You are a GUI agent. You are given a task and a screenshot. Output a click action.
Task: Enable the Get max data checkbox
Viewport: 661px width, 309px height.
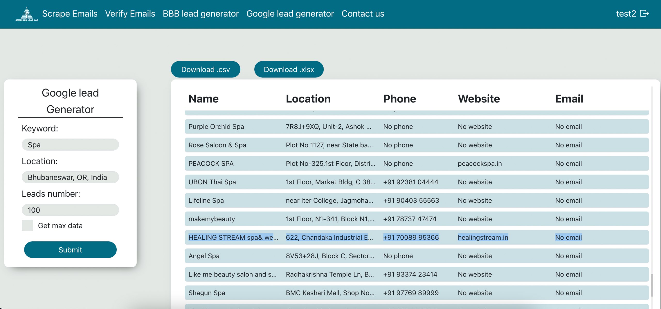coord(27,225)
